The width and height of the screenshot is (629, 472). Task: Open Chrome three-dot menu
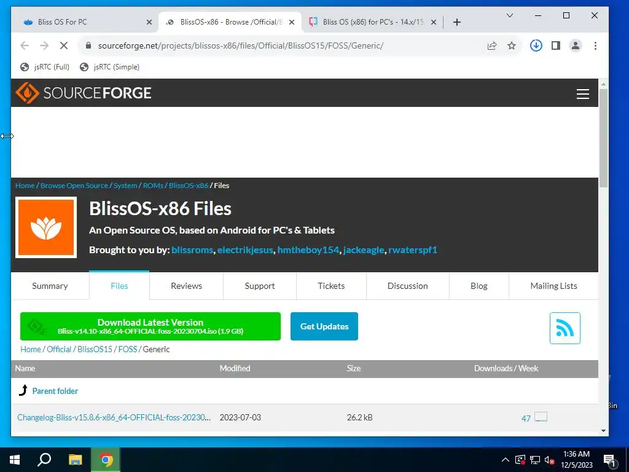point(595,45)
